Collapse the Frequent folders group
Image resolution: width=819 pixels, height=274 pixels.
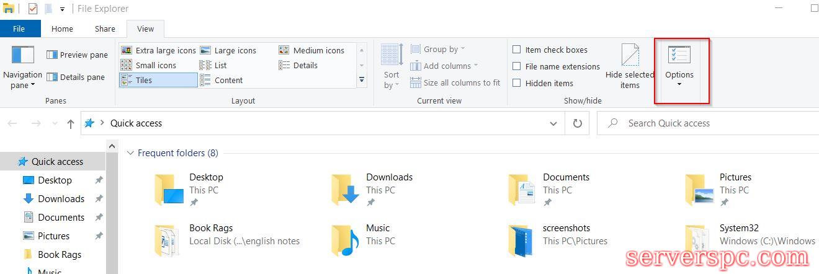130,153
